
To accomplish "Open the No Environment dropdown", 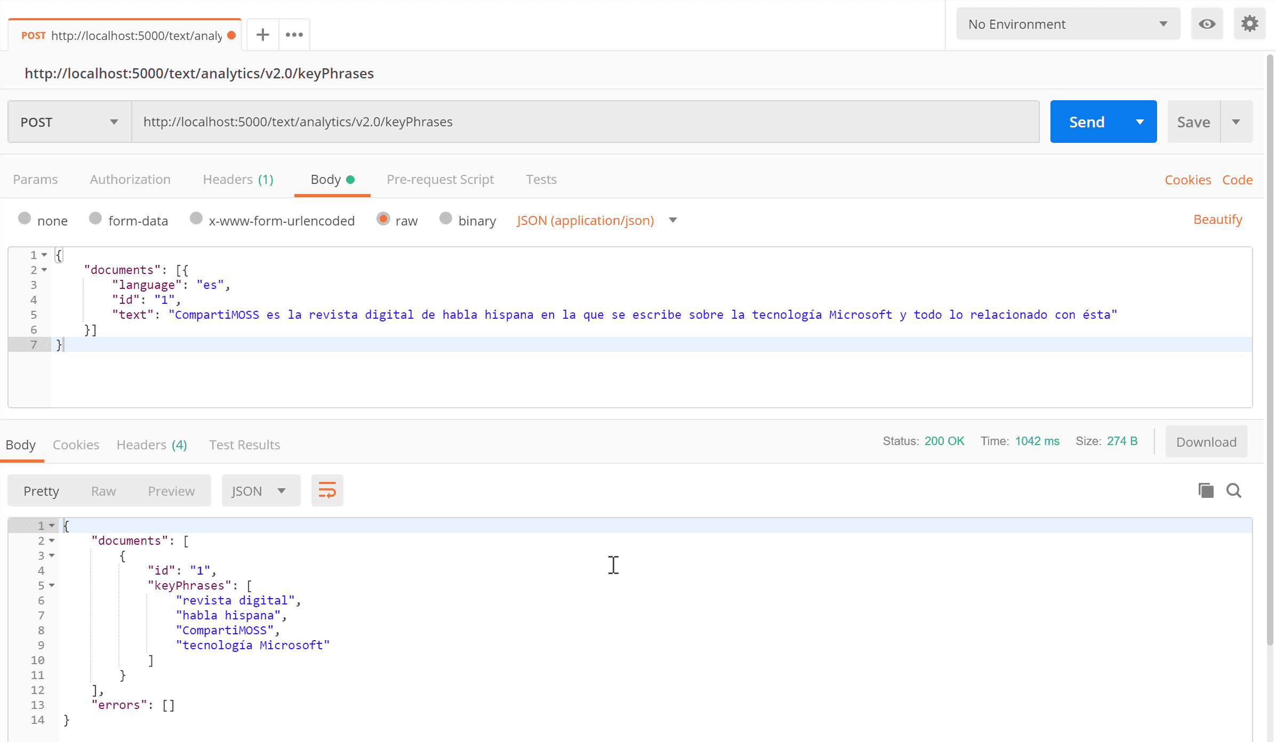I will 1068,24.
